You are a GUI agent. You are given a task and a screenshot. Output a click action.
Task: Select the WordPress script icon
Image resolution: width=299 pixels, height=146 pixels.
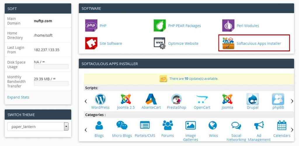pos(100,99)
